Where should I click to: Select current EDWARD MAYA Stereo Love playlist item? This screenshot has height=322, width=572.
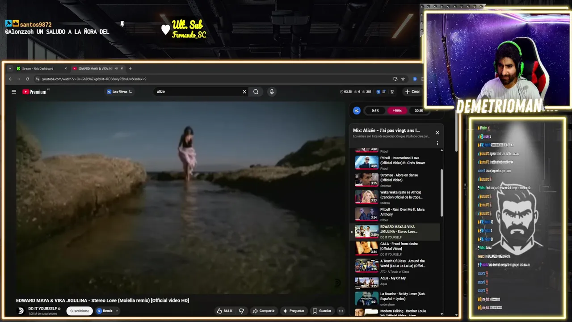point(395,231)
